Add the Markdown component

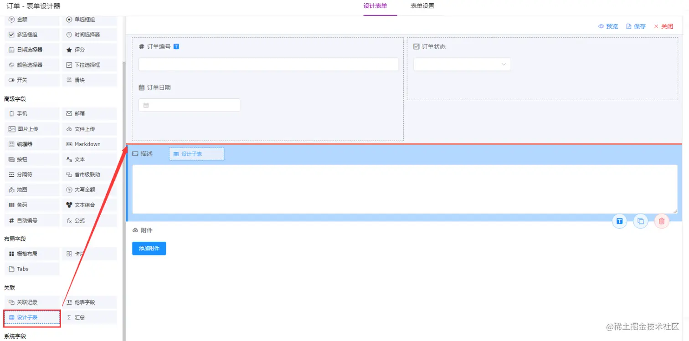89,144
